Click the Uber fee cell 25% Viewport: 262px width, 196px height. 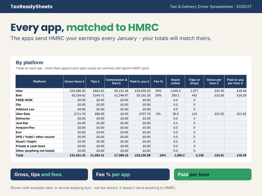(158, 91)
